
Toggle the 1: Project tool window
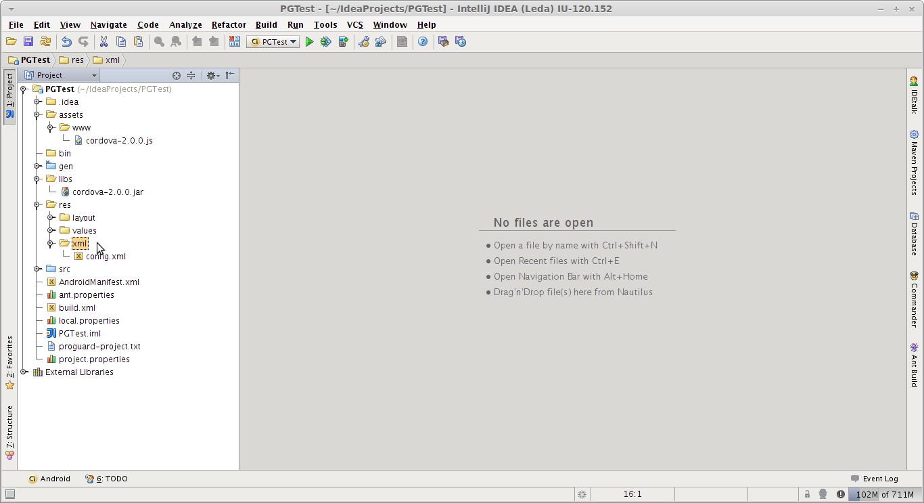[9, 97]
